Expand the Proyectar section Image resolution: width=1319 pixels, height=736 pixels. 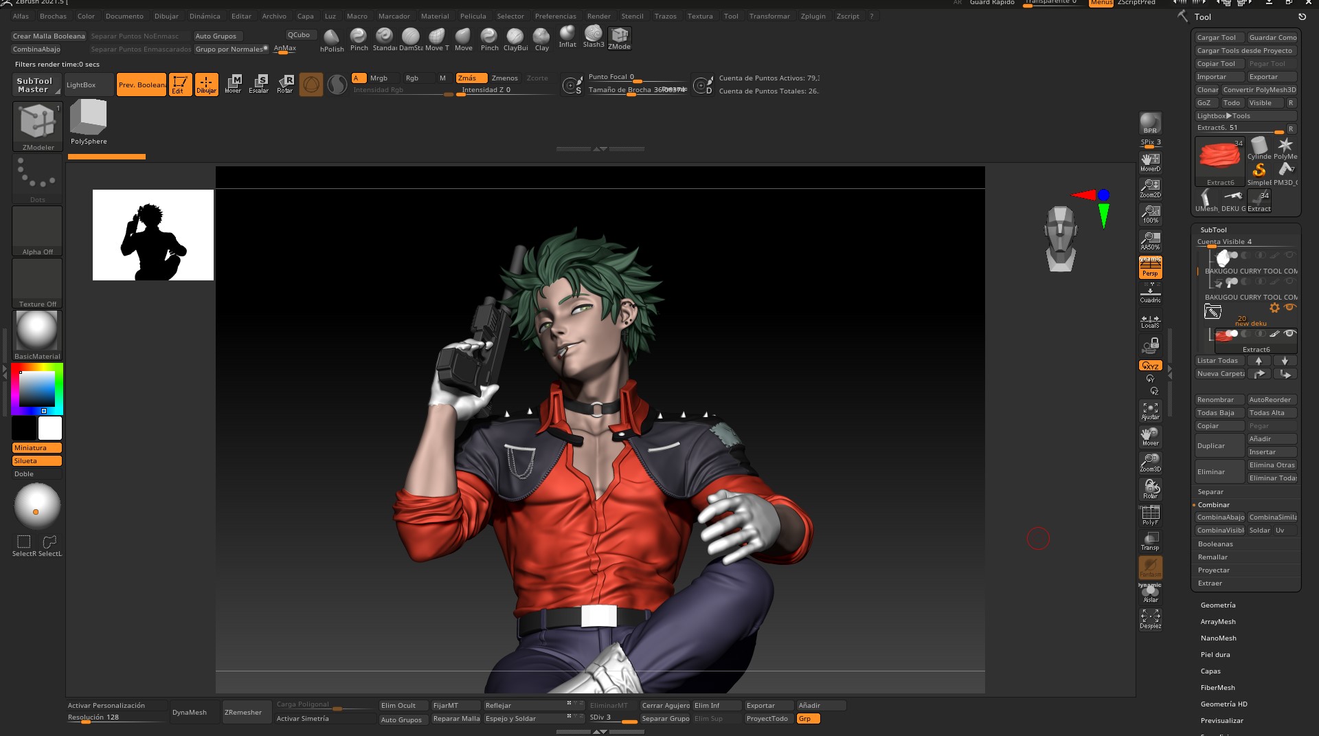click(x=1214, y=570)
